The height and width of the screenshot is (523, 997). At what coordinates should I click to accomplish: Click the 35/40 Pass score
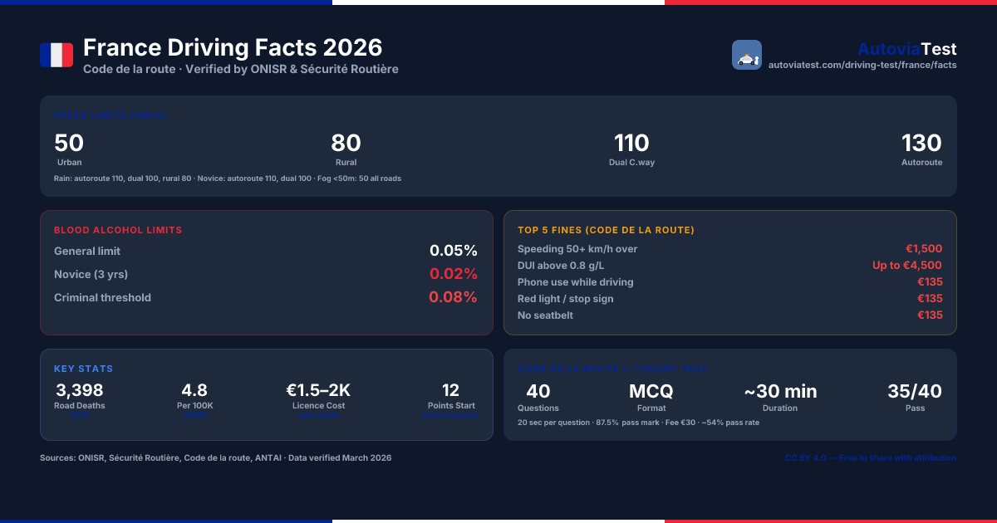(915, 396)
